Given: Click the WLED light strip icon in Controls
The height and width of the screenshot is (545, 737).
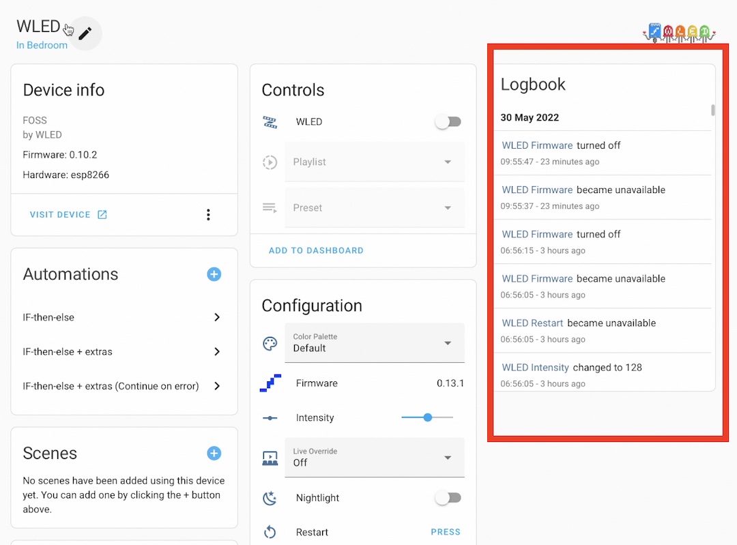Looking at the screenshot, I should click(x=270, y=122).
